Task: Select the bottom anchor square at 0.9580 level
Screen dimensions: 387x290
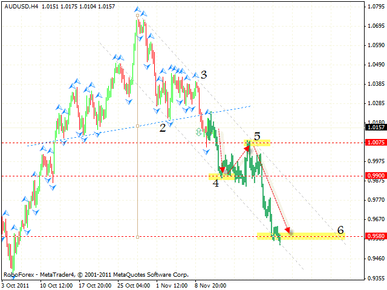Action: [137, 237]
